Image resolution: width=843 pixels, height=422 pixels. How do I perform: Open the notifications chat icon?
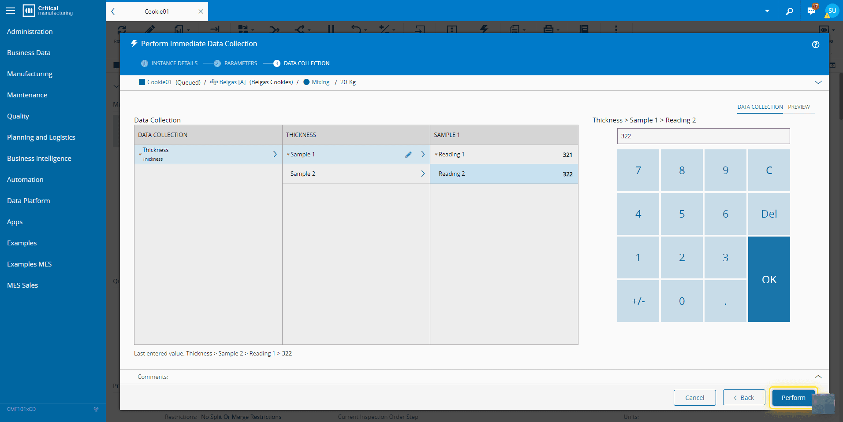[811, 11]
